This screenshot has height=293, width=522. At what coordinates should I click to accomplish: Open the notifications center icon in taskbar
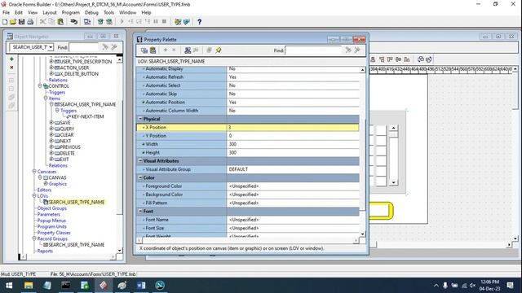point(510,286)
